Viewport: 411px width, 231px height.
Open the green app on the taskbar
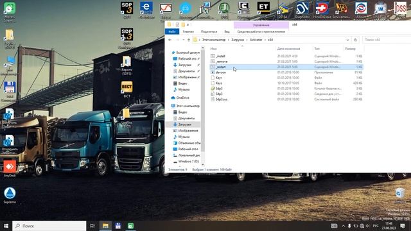pos(130,226)
